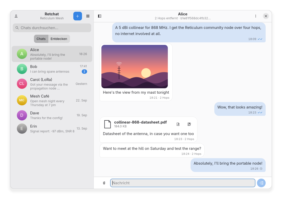The height and width of the screenshot is (199, 282).
Task: Click the '18:24 · 2 Hops' timestamp
Action: (191, 154)
